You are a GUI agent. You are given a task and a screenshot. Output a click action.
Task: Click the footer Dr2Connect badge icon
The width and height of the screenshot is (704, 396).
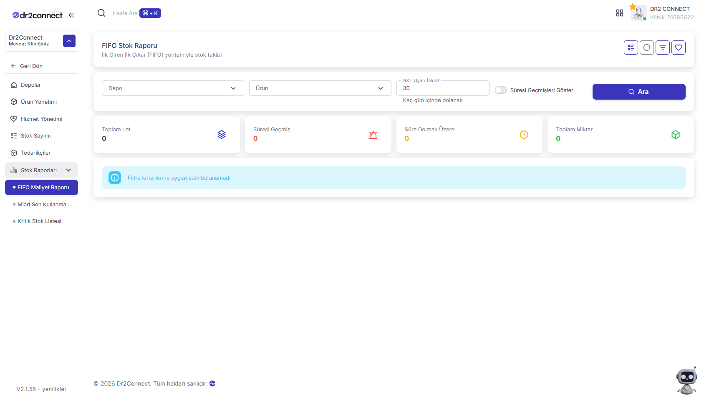[x=212, y=383]
